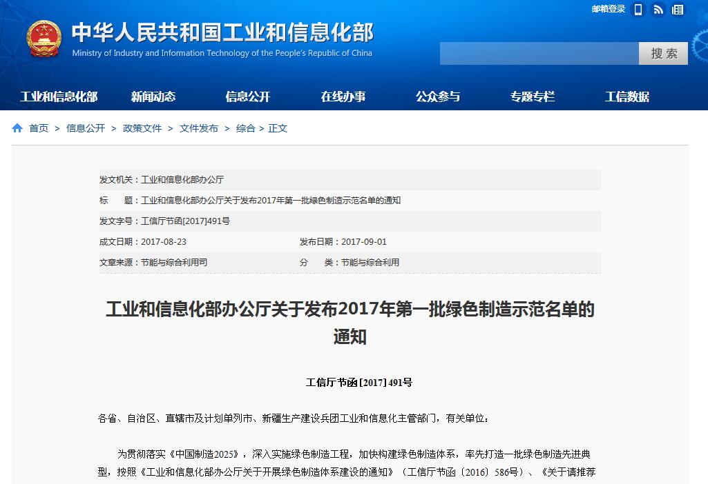Open the 工业和信息化部 nav menu
The image size is (708, 484).
pyautogui.click(x=59, y=97)
